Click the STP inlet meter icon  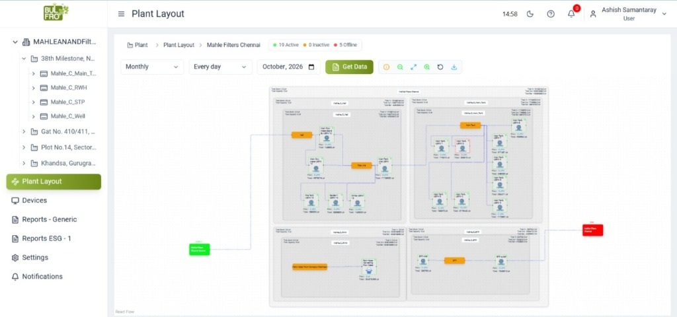(x=423, y=260)
